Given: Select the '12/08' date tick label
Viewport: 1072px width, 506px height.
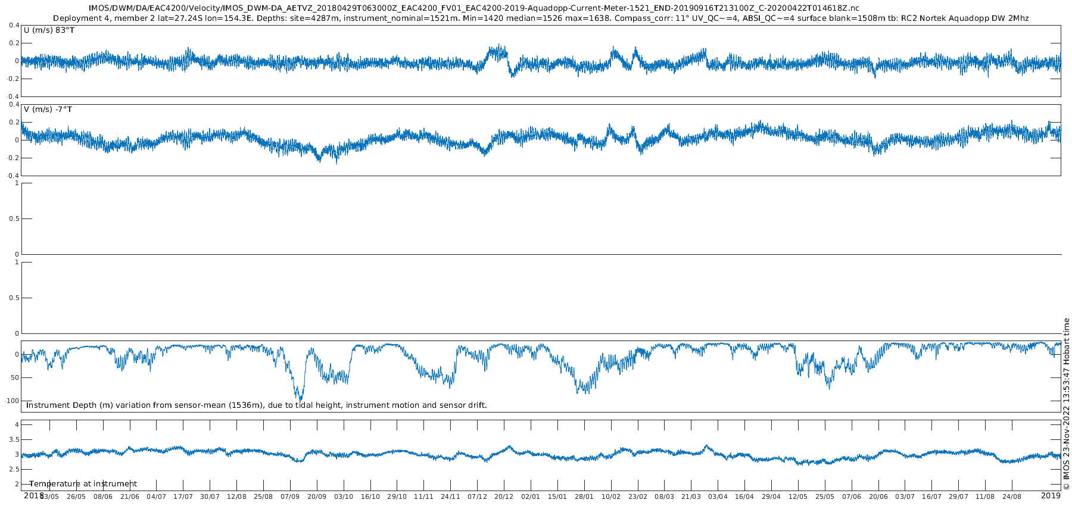Looking at the screenshot, I should click(236, 496).
